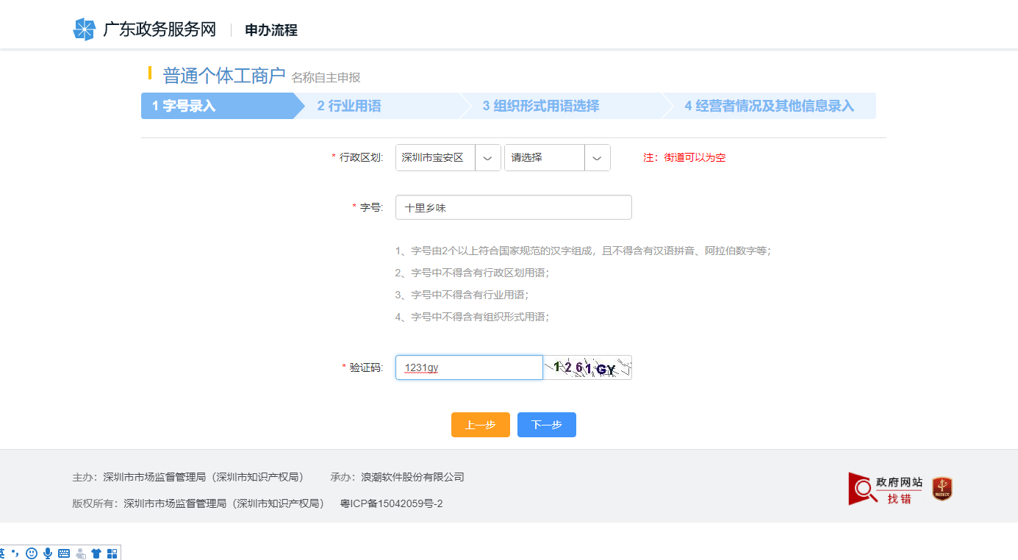The image size is (1018, 560).
Task: Open the user dictionary icon on input bar
Action: [x=79, y=553]
